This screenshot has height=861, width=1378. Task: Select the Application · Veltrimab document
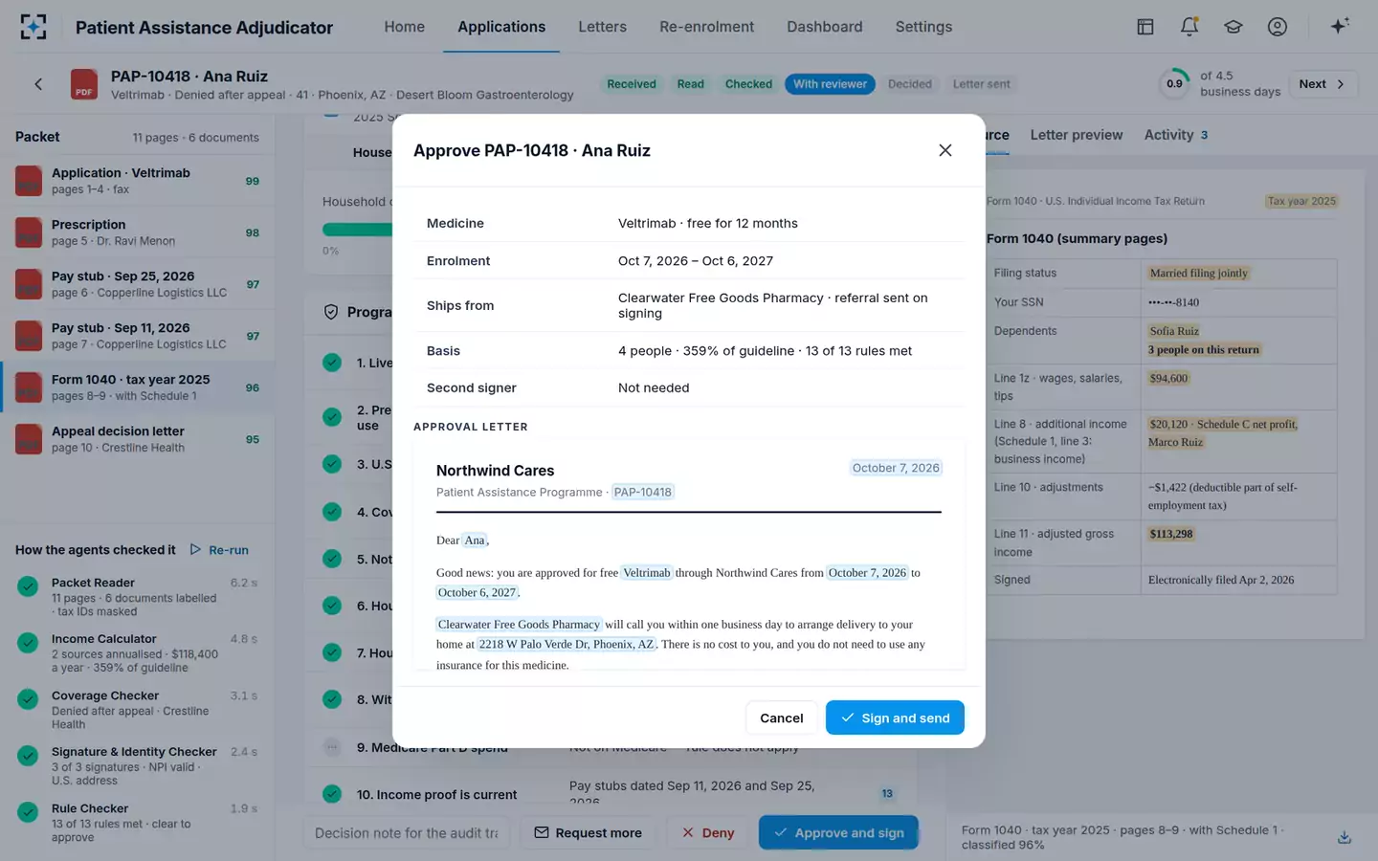[x=138, y=181]
